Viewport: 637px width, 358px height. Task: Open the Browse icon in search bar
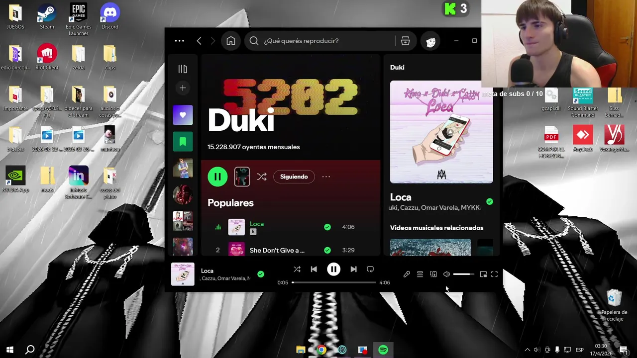406,41
